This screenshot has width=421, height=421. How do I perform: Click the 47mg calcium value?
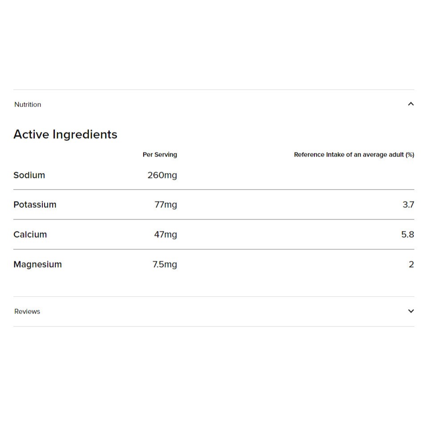[165, 235]
